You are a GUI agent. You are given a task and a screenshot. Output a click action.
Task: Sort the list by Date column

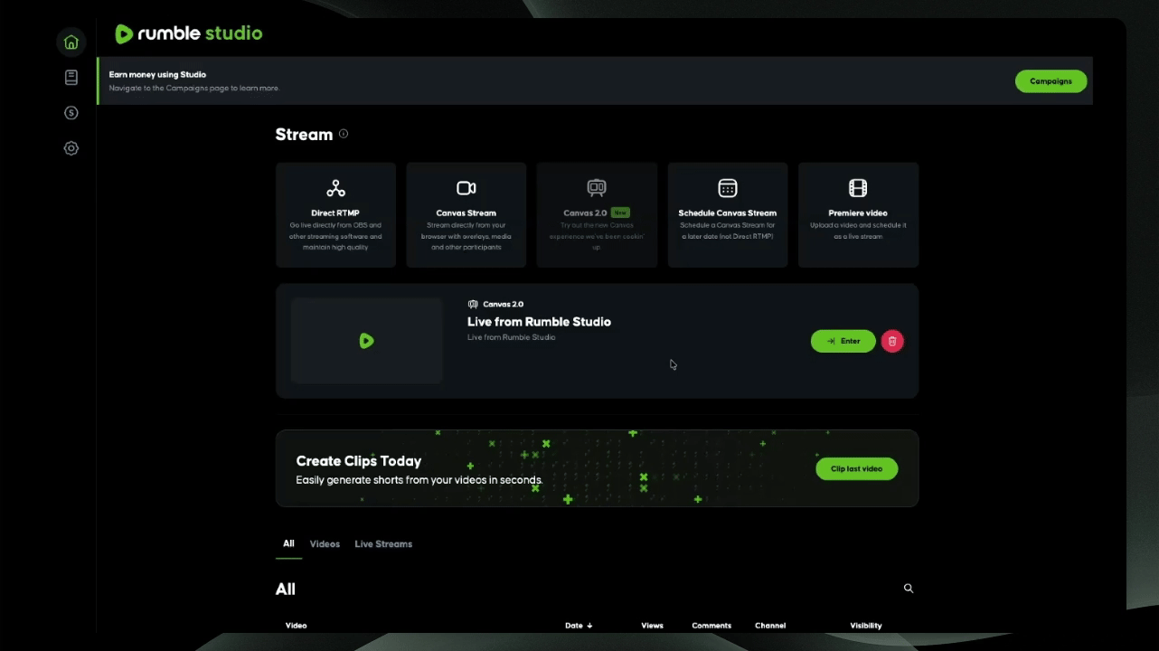click(x=579, y=626)
